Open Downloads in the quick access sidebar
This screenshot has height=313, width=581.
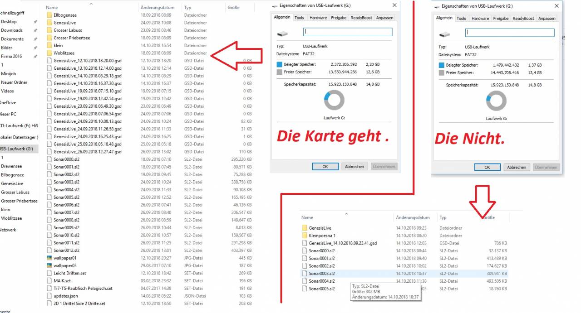[12, 30]
